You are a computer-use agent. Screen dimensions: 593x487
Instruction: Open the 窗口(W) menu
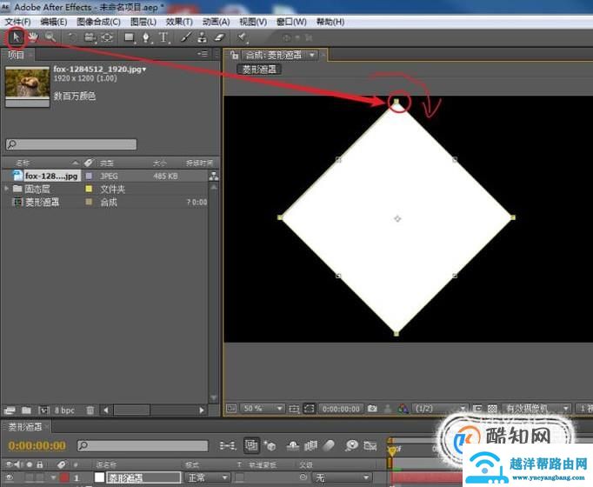tap(291, 22)
